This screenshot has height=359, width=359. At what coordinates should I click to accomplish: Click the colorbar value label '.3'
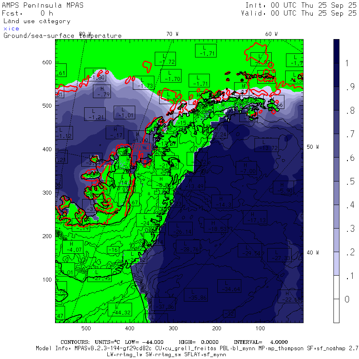point(351,229)
